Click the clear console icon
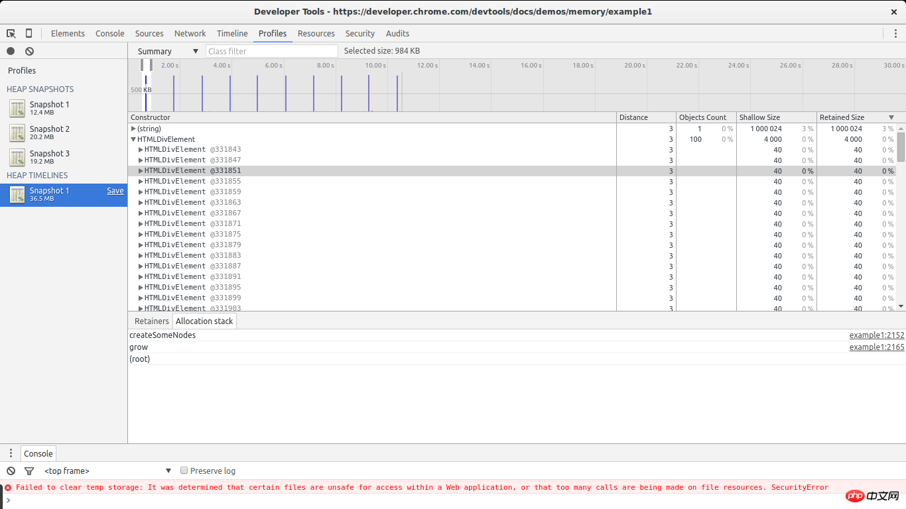 [x=11, y=471]
